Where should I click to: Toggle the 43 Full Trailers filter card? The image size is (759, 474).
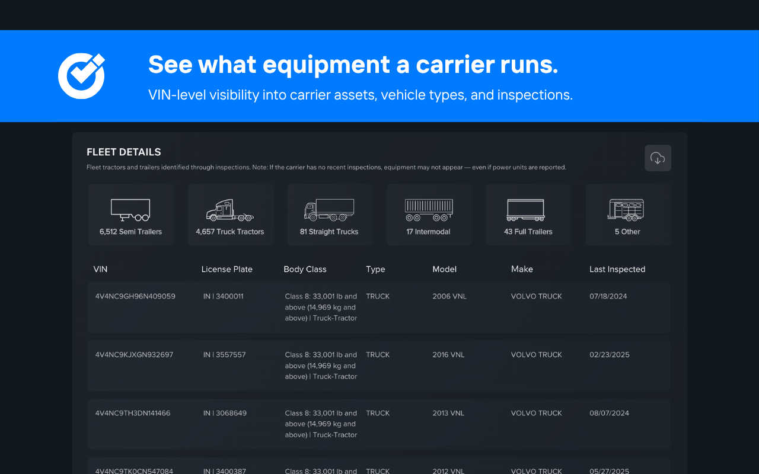[x=528, y=214]
